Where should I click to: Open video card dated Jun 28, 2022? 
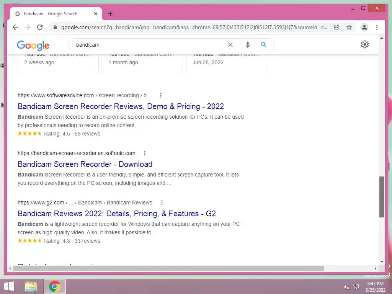click(x=227, y=64)
